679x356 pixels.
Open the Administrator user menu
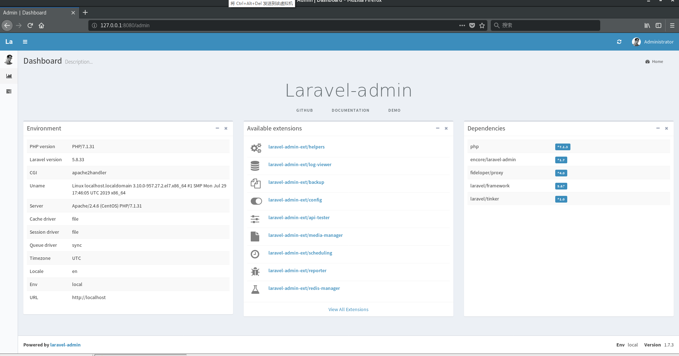(x=653, y=42)
